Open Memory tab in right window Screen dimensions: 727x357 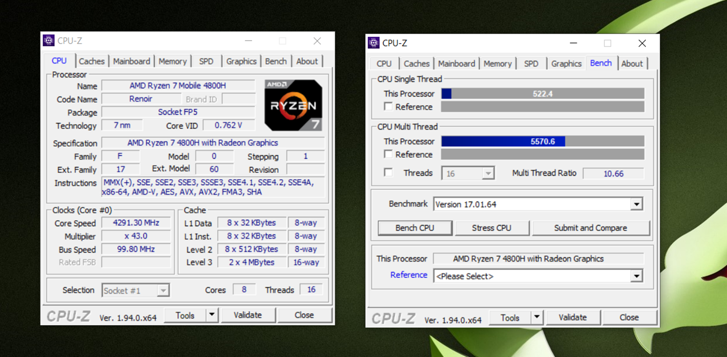point(498,63)
